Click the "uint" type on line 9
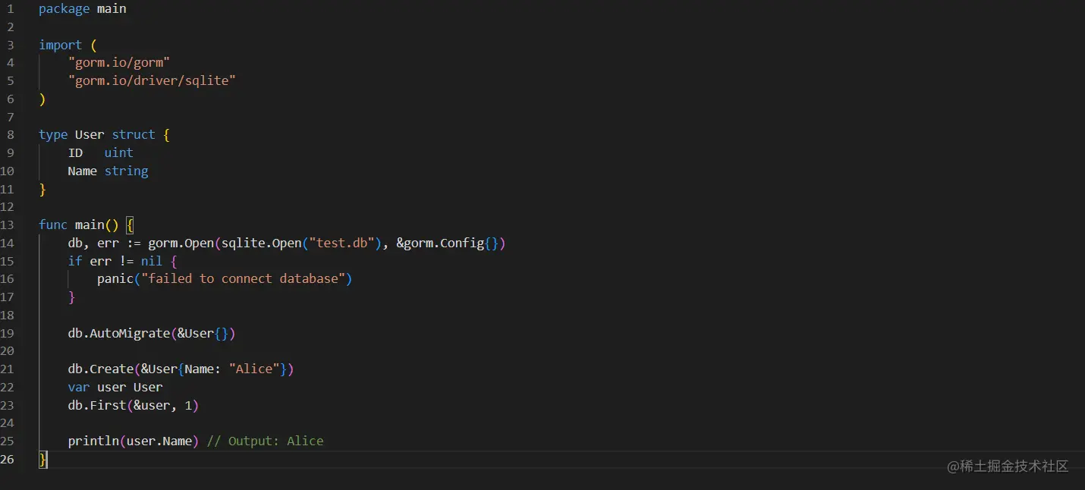The height and width of the screenshot is (490, 1085). click(119, 152)
